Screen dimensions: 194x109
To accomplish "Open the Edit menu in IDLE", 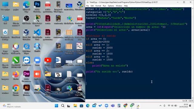I will [92, 6].
